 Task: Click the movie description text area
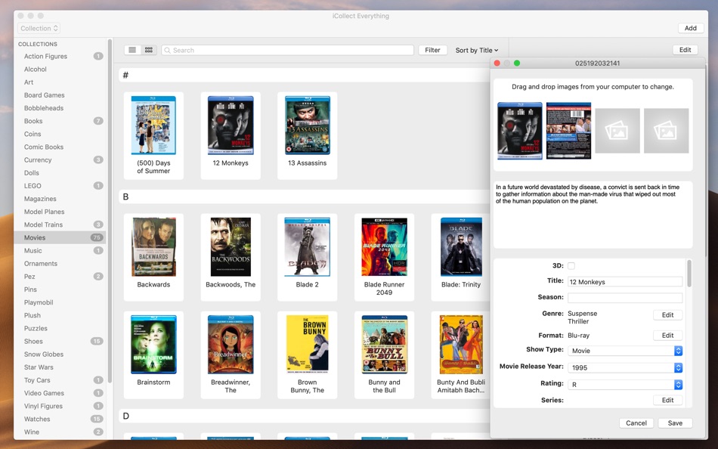click(x=593, y=215)
